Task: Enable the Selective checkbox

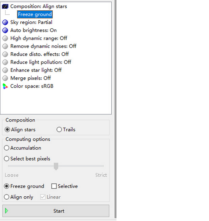Action: [x=54, y=186]
